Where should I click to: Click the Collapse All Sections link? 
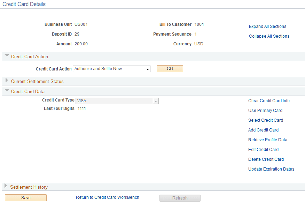click(269, 36)
